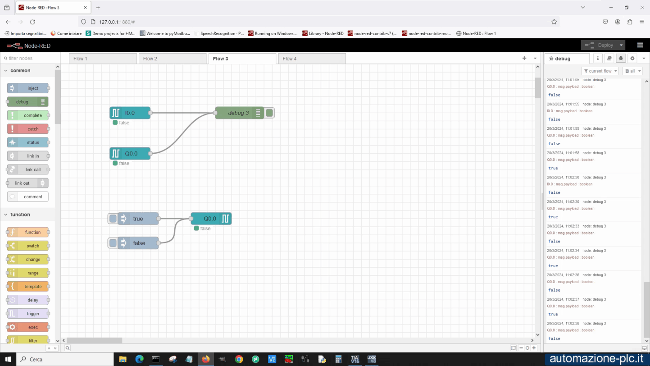This screenshot has height=366, width=650.
Task: Open the Node-RED main hamburger menu
Action: click(x=640, y=45)
